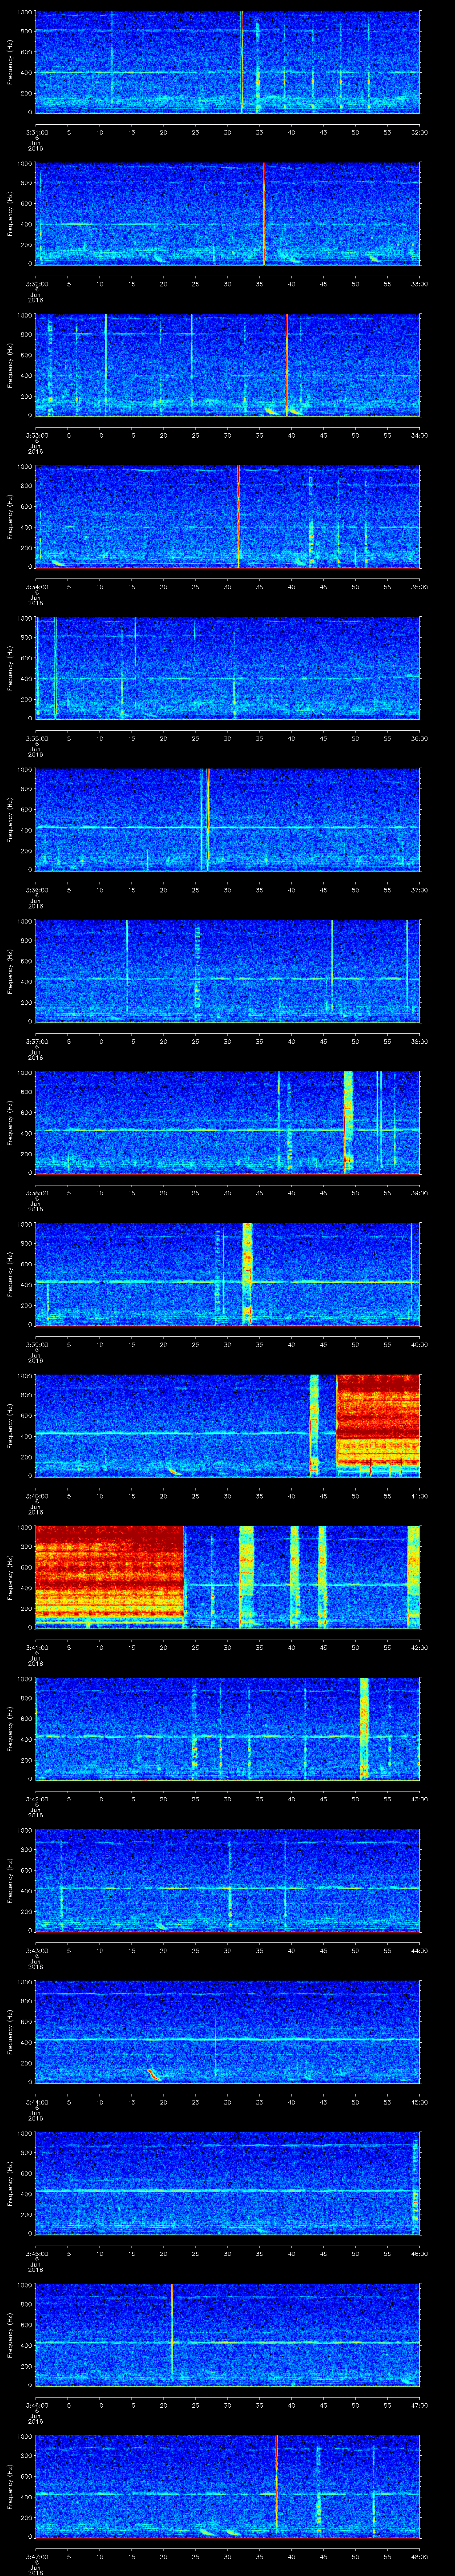
Task: Click the 3:31:00 start time label
Action: tap(36, 131)
